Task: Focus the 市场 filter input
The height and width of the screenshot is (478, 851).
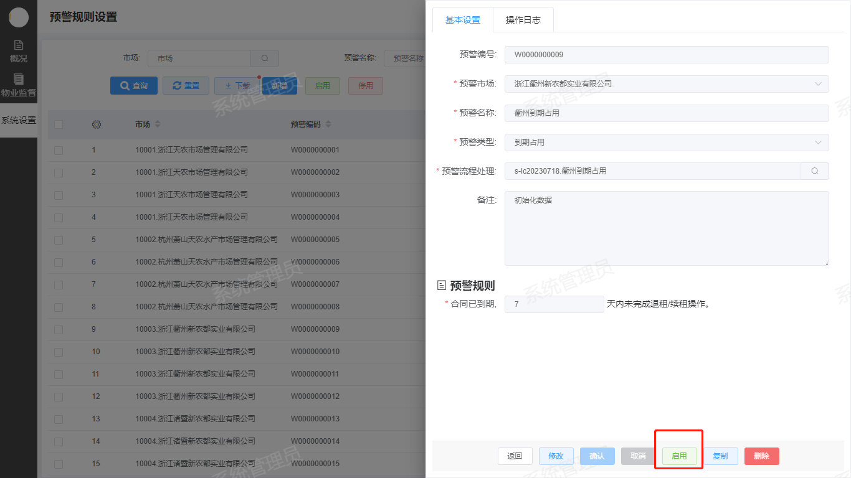Action: click(199, 59)
